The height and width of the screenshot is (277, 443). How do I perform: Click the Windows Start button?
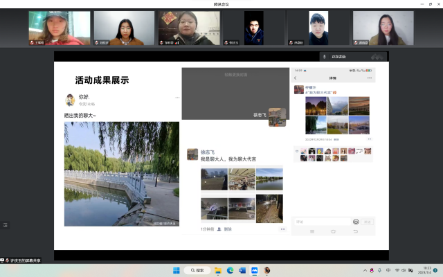click(x=176, y=270)
